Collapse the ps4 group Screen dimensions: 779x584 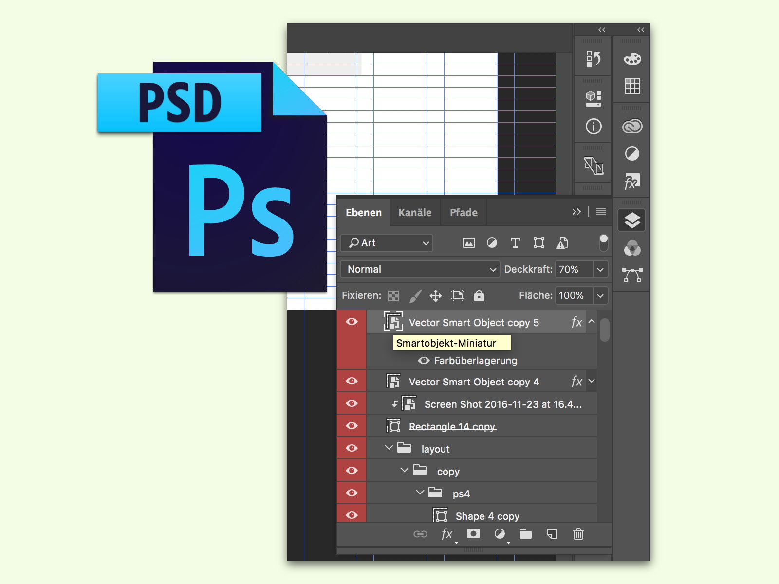coord(420,492)
